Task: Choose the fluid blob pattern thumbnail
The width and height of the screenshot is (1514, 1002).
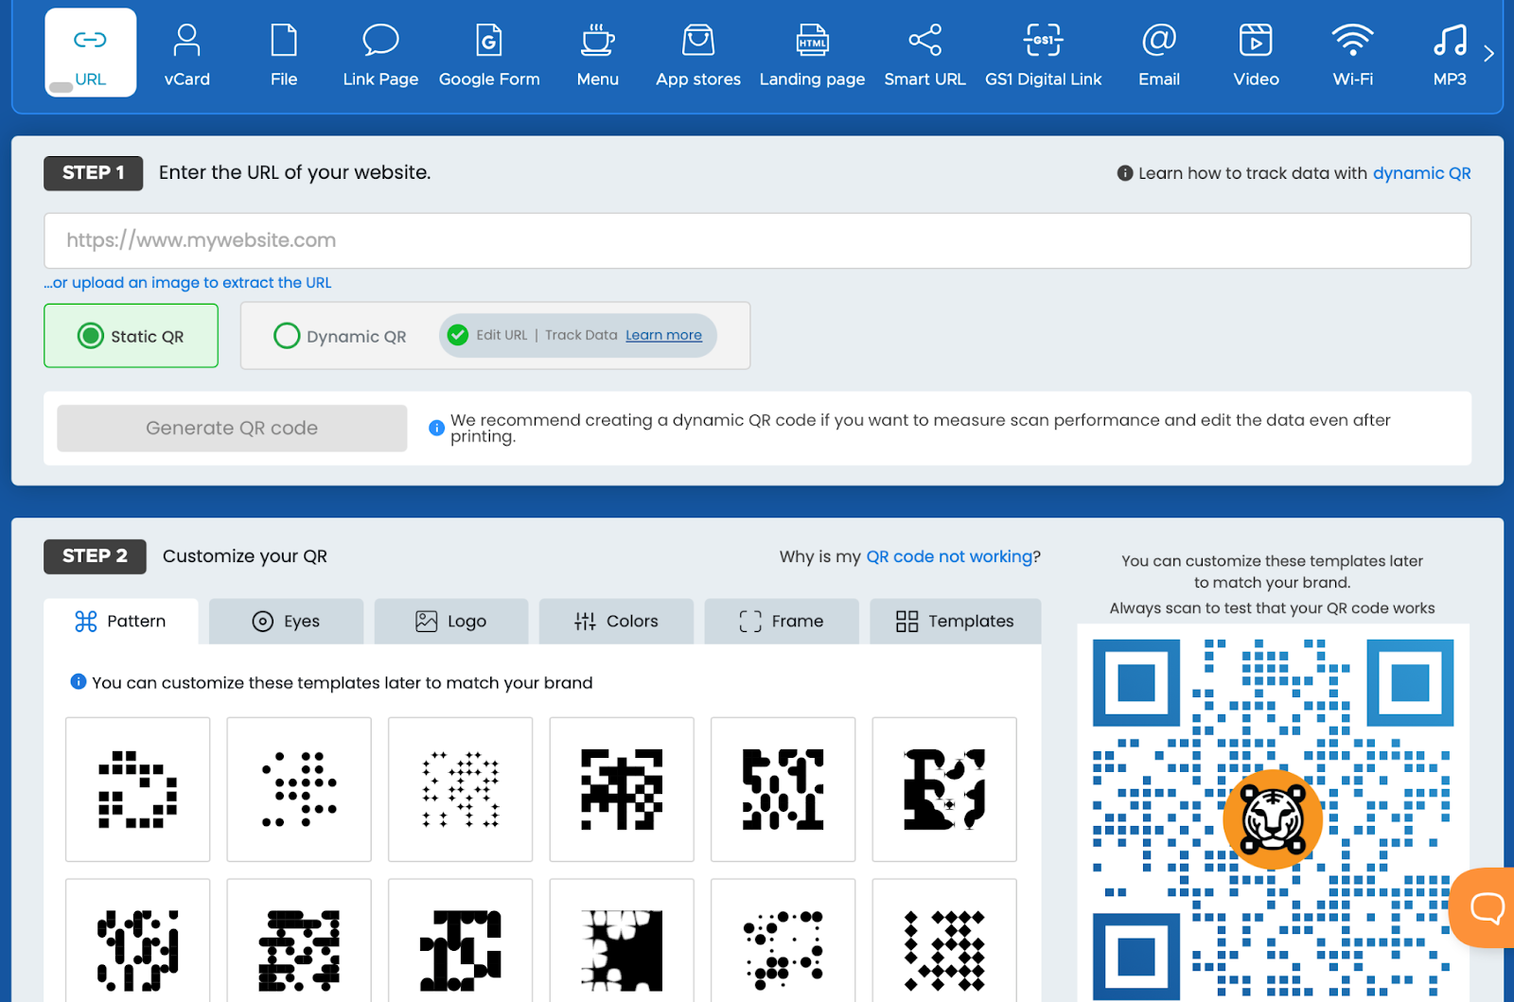Action: coord(944,789)
